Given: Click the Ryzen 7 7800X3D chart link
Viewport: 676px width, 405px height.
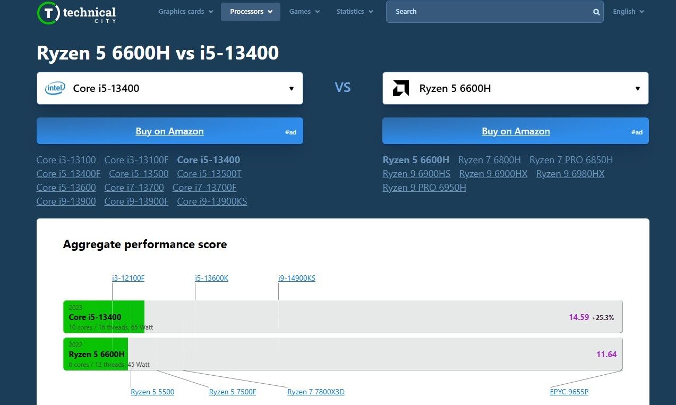Looking at the screenshot, I should [316, 392].
